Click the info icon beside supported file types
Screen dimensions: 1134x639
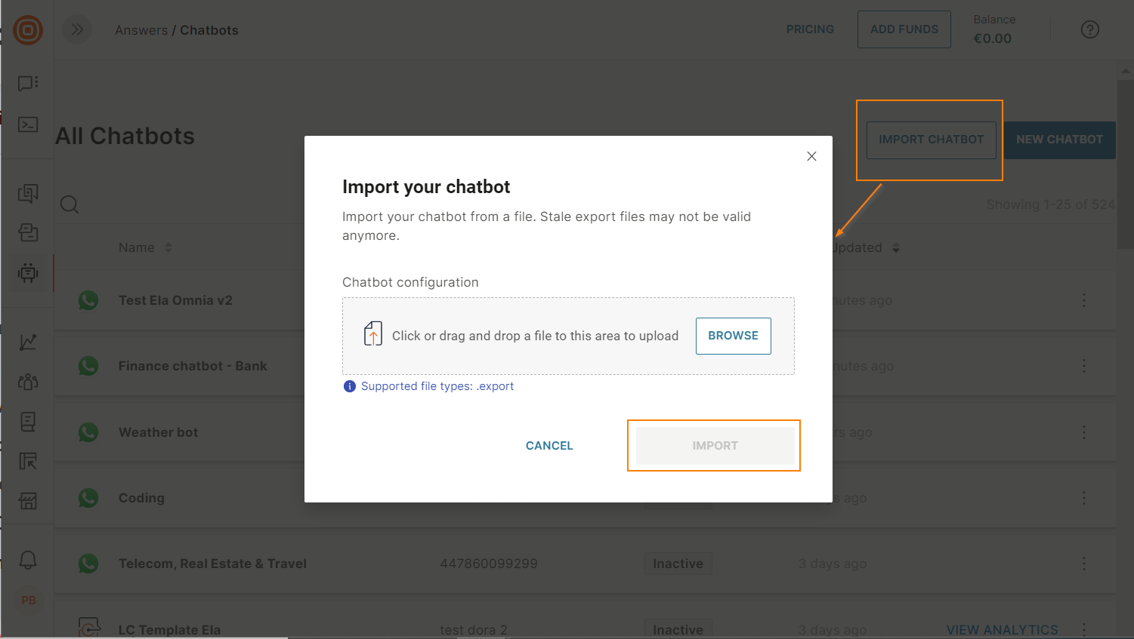click(x=349, y=386)
